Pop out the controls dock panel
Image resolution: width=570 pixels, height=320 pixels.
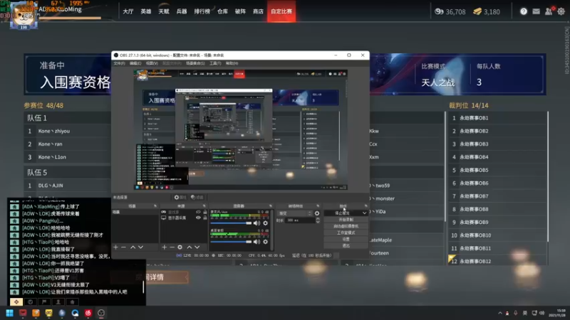pyautogui.click(x=366, y=206)
